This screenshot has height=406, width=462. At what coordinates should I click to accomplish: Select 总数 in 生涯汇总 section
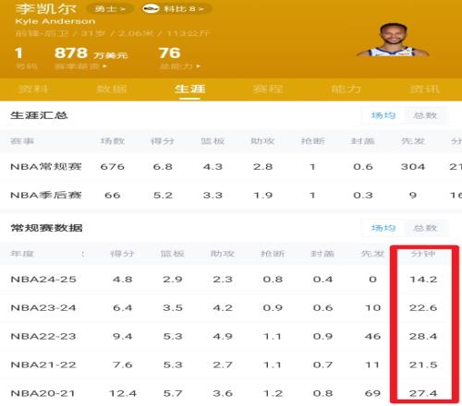(425, 115)
